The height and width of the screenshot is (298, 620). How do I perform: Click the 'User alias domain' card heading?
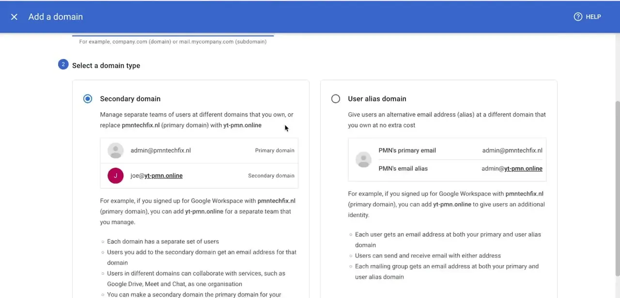coord(377,99)
